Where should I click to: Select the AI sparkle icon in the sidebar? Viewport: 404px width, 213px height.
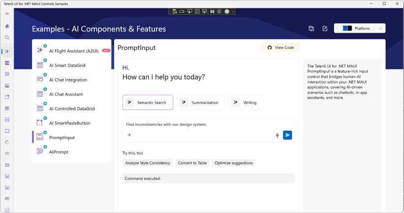(x=7, y=52)
